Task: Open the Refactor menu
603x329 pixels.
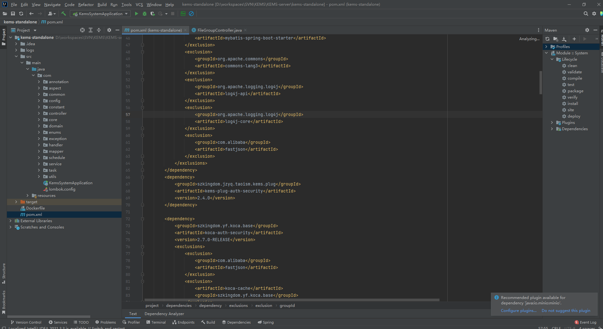Action: tap(86, 4)
